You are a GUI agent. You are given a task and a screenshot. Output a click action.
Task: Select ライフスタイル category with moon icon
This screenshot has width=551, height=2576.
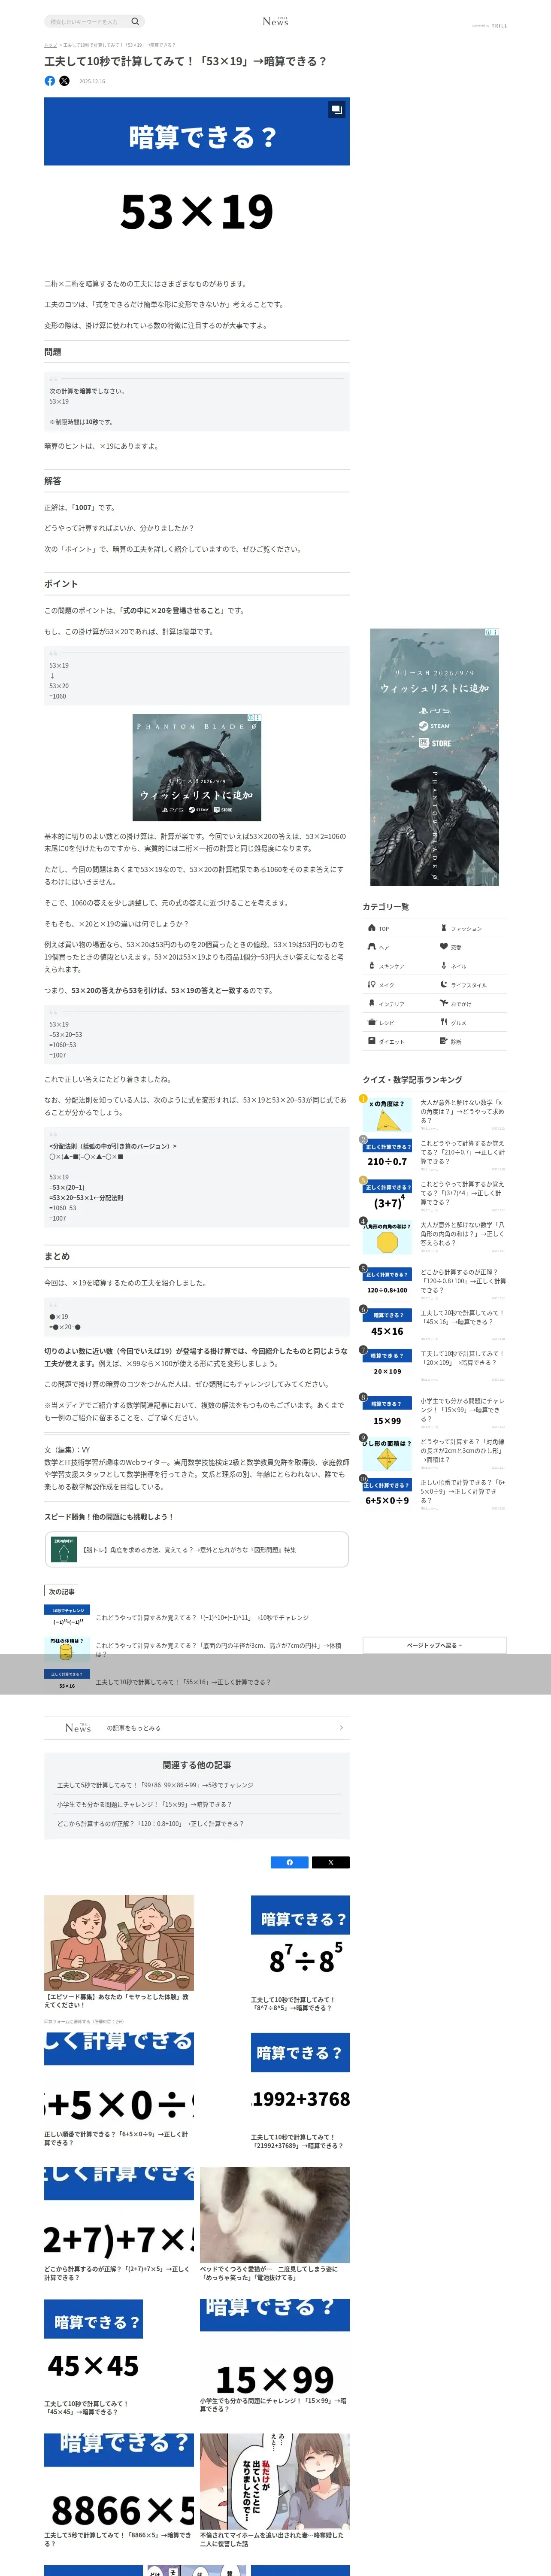click(471, 985)
